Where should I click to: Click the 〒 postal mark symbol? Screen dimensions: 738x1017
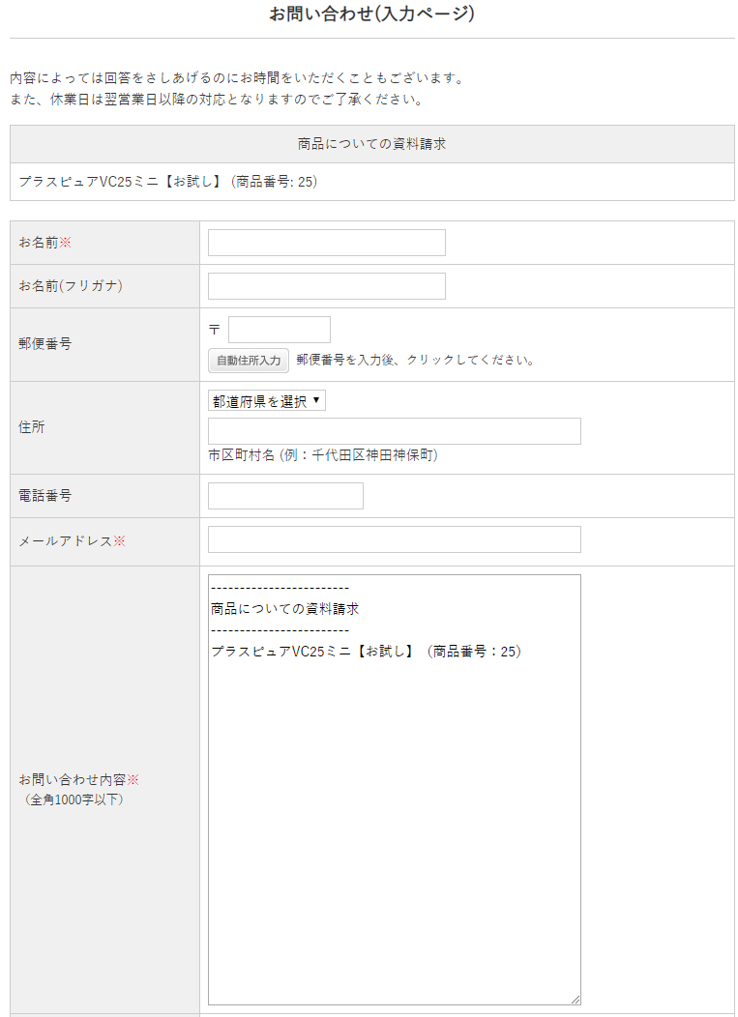[x=215, y=331]
